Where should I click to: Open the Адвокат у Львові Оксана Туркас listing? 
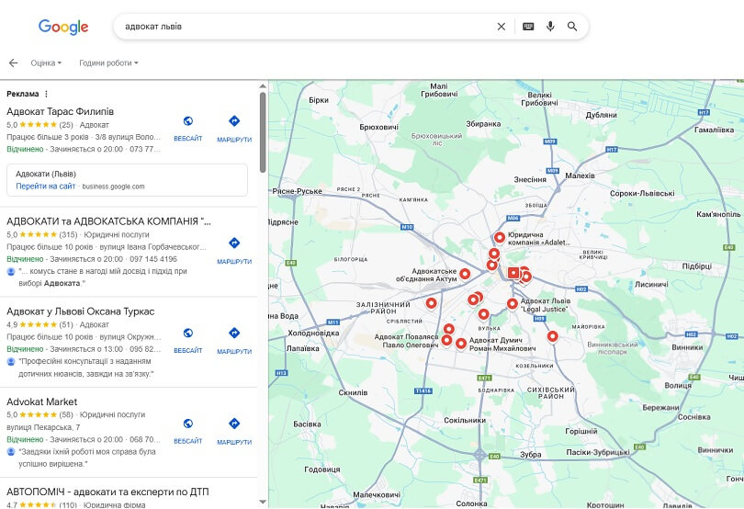(x=81, y=311)
